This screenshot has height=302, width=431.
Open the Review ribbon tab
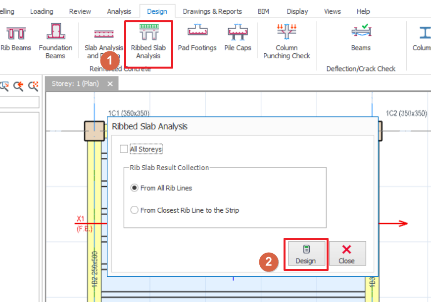(x=80, y=11)
